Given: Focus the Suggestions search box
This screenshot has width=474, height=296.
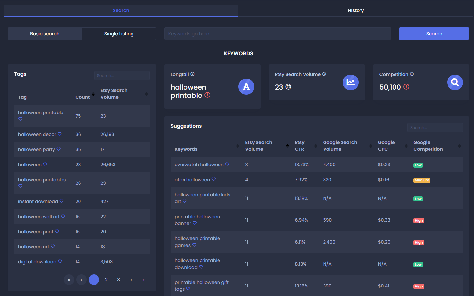Looking at the screenshot, I should click(435, 128).
